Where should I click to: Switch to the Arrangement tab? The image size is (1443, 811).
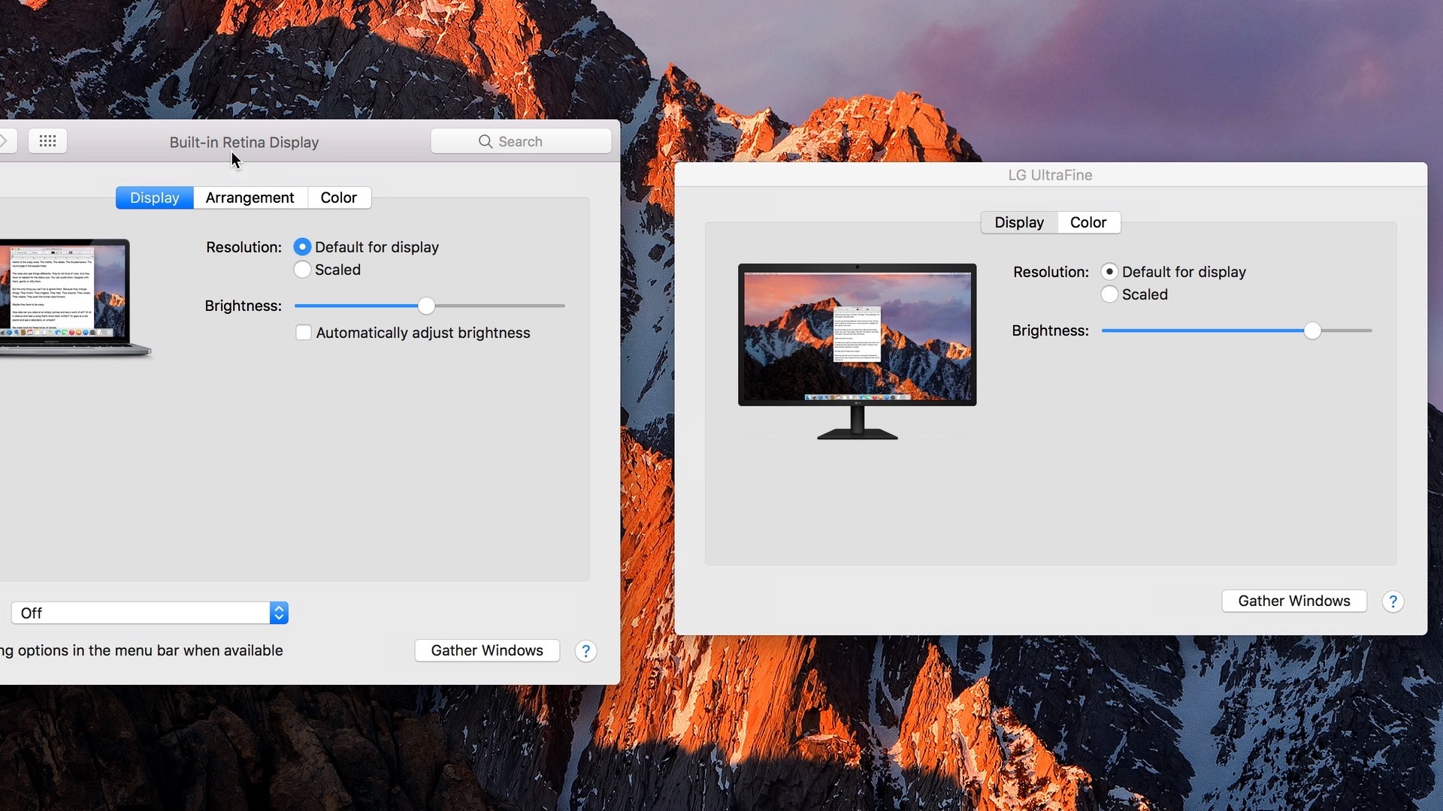250,197
